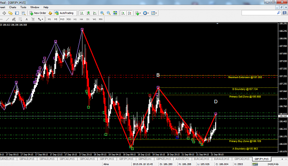Restore the inner chart window
The width and height of the screenshot is (288, 166).
coord(282,7)
